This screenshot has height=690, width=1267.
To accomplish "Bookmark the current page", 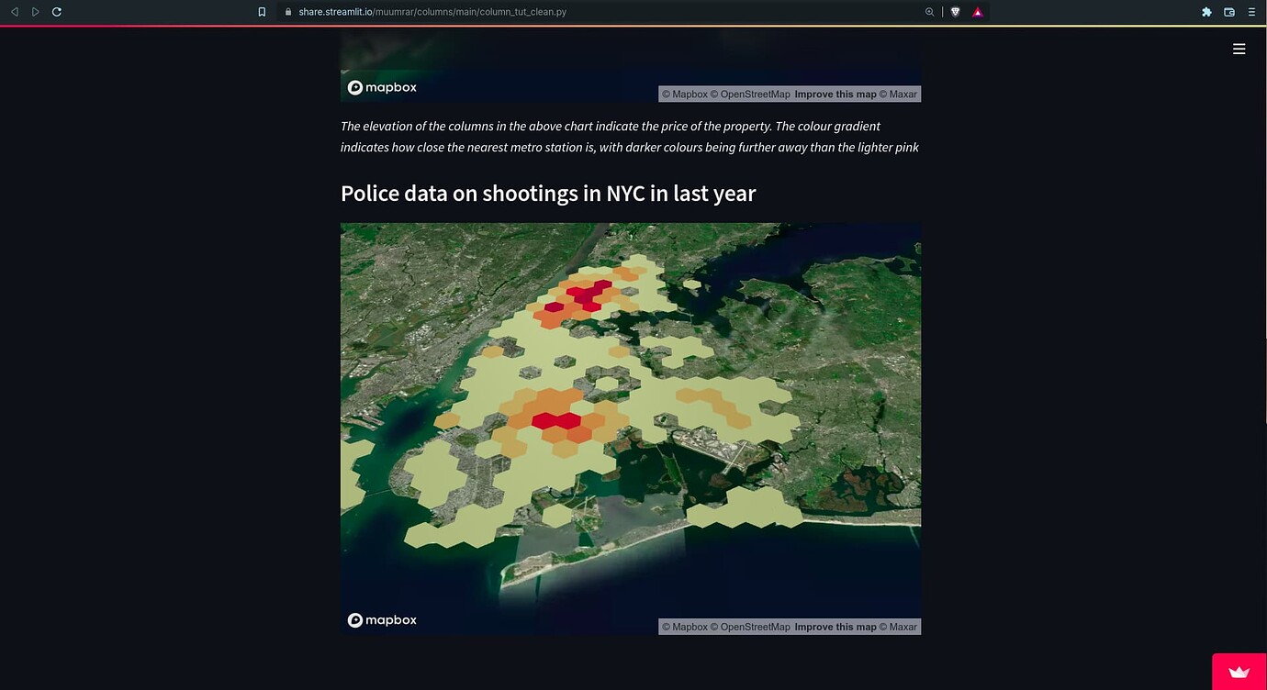I will 262,12.
